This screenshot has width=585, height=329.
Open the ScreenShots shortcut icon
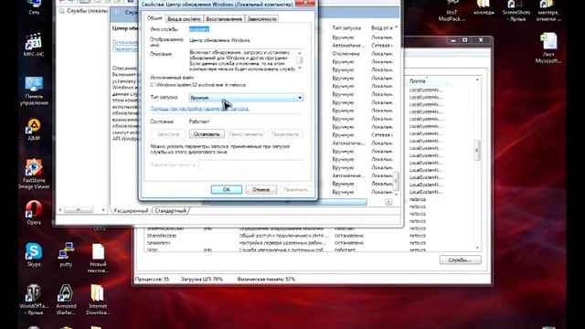click(x=516, y=10)
